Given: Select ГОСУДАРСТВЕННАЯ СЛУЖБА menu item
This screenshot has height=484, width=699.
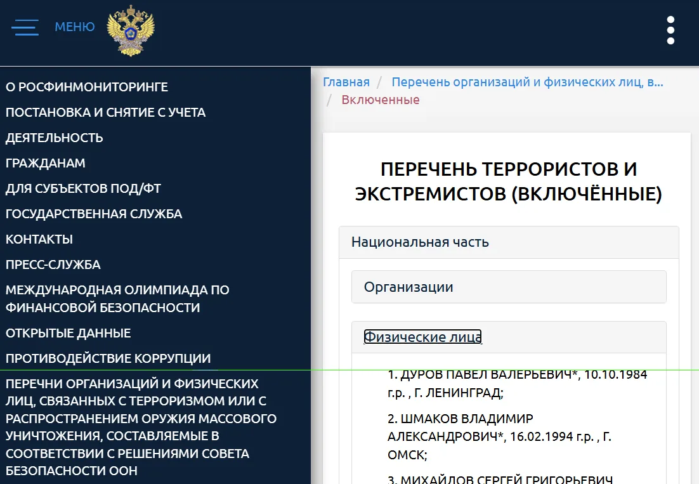Looking at the screenshot, I should [x=94, y=214].
